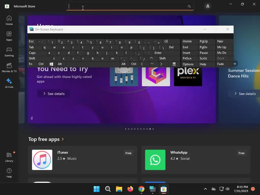
Task: Click the Free button for iTunes
Action: click(x=128, y=153)
